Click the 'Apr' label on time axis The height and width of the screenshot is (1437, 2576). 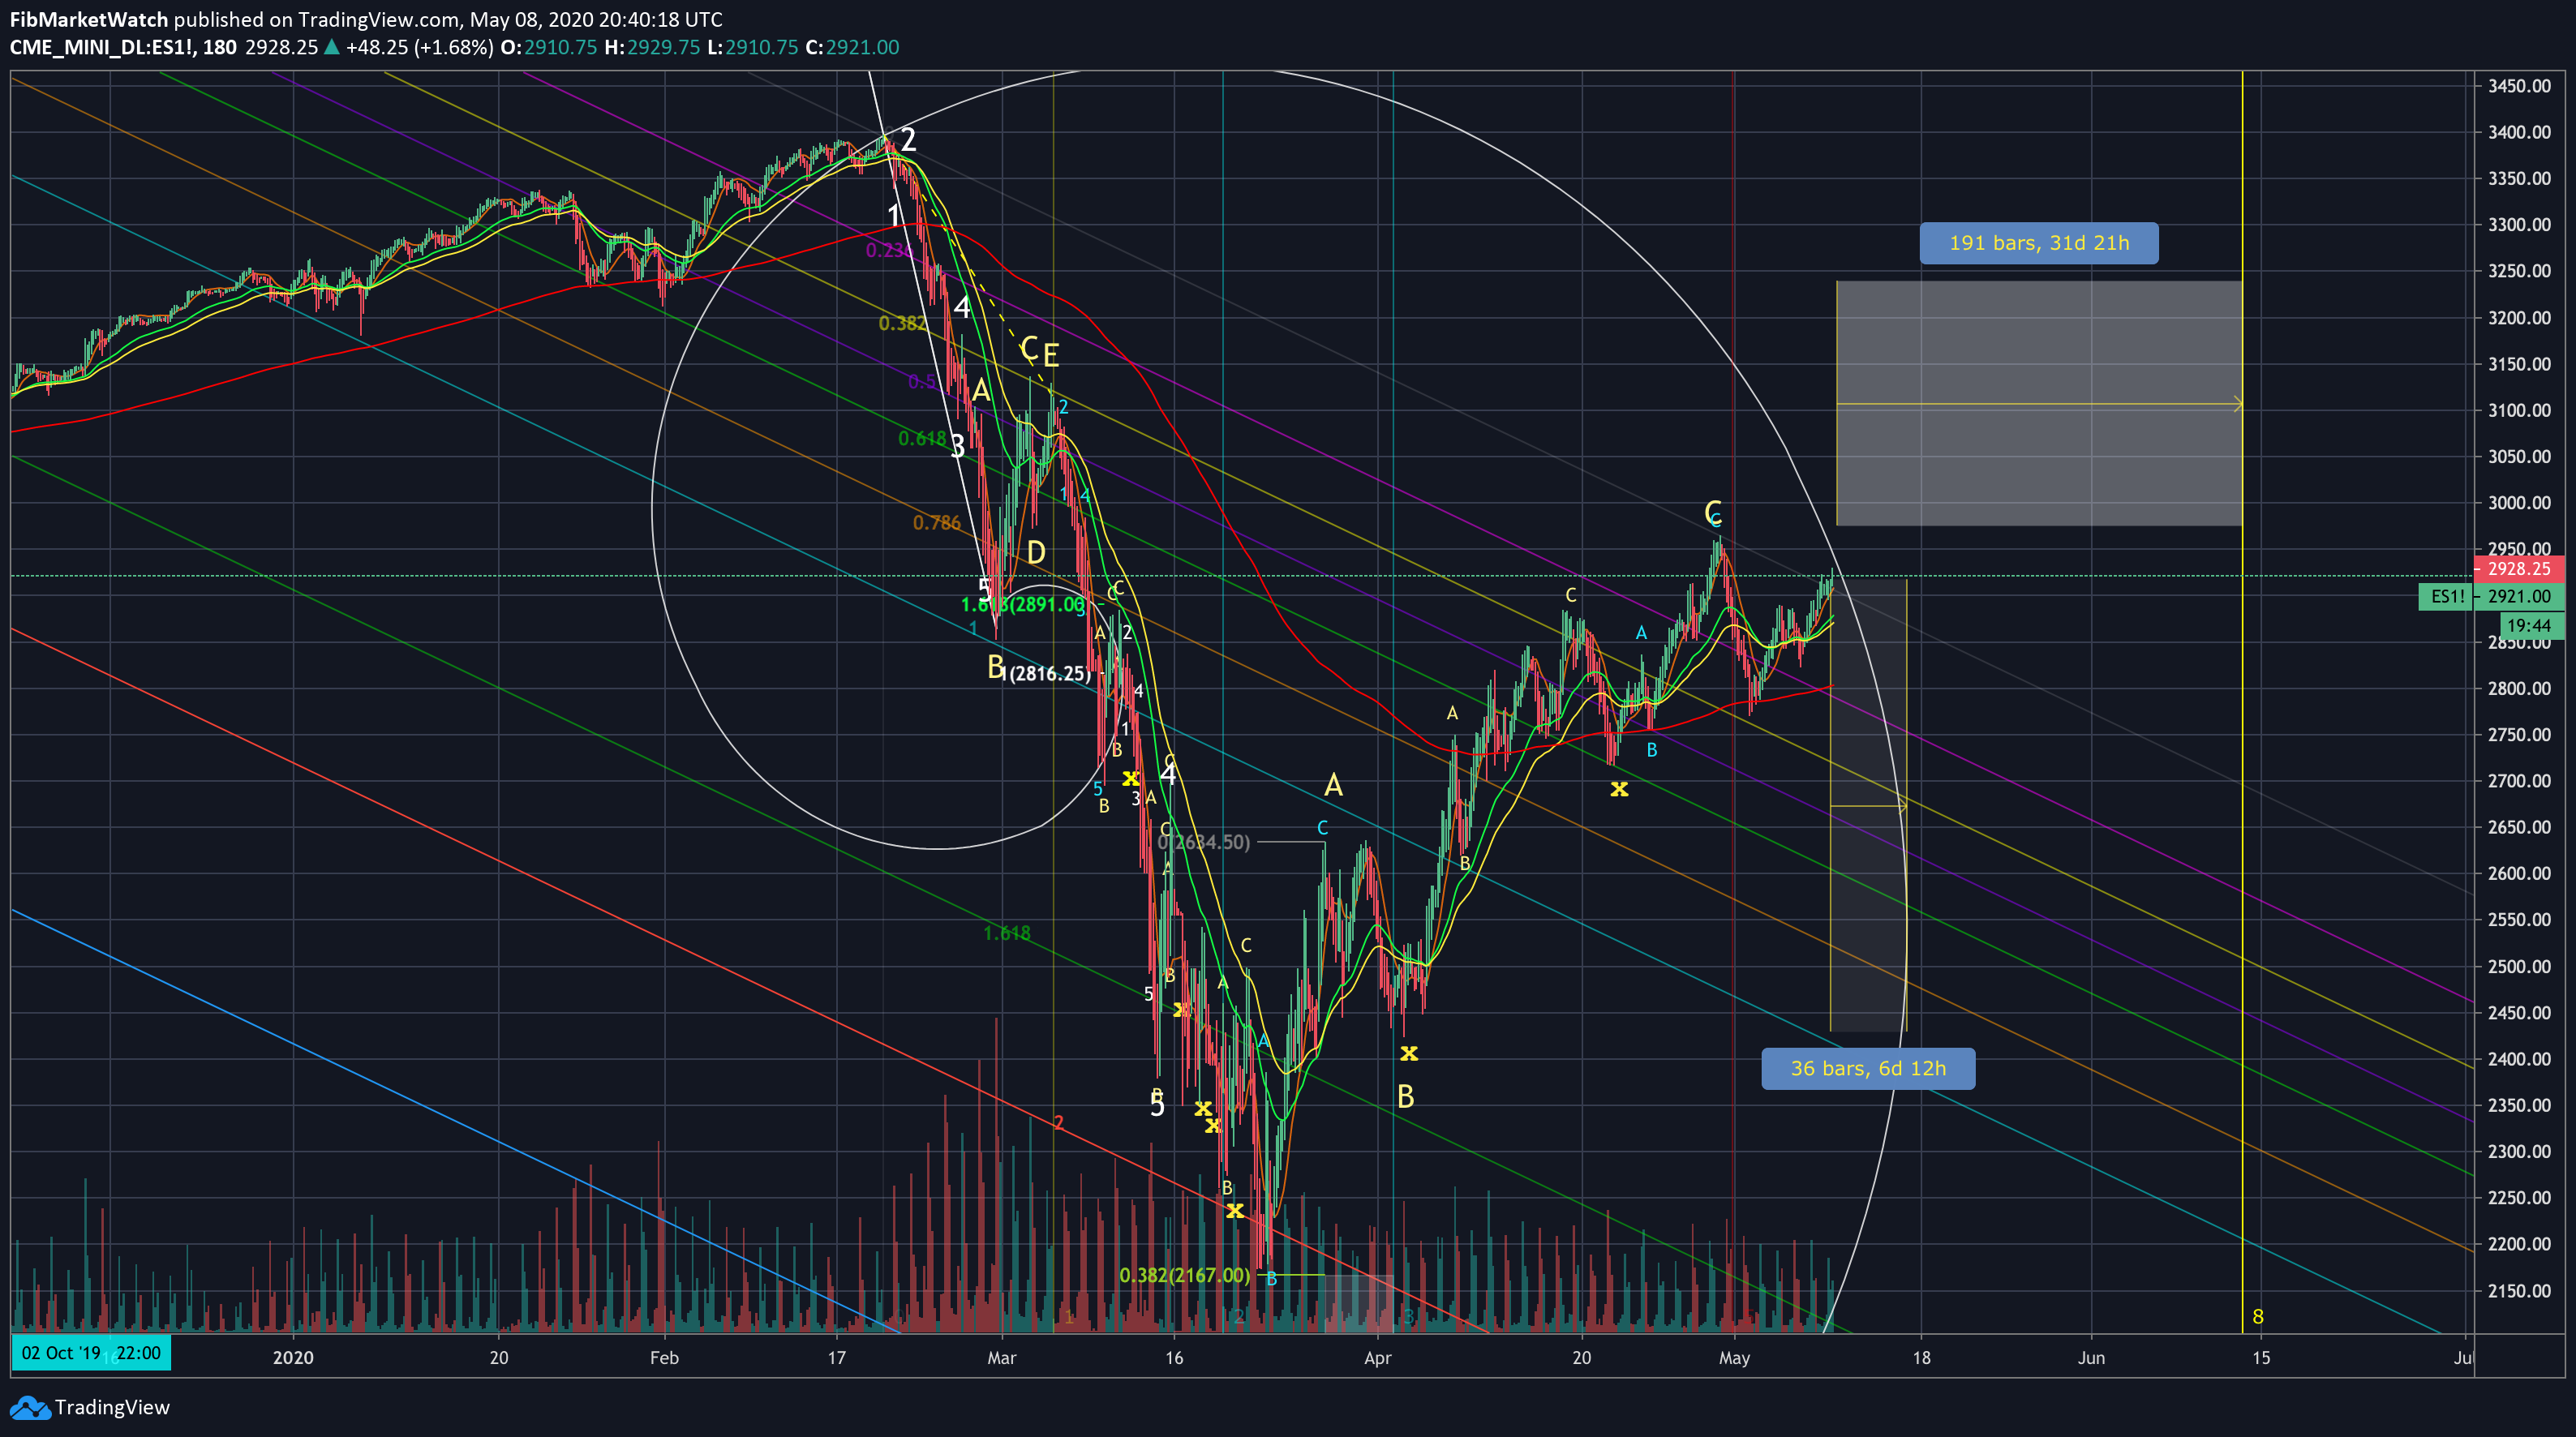1378,1357
